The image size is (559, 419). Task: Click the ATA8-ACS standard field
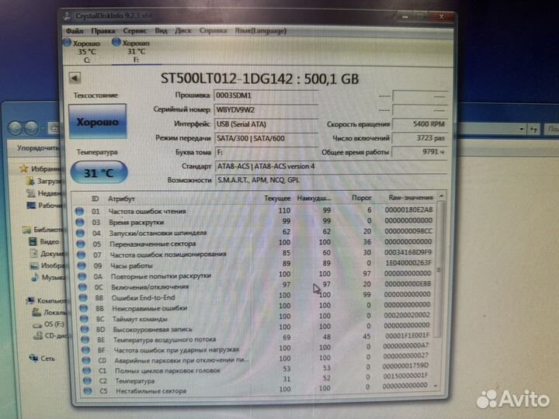click(x=331, y=166)
